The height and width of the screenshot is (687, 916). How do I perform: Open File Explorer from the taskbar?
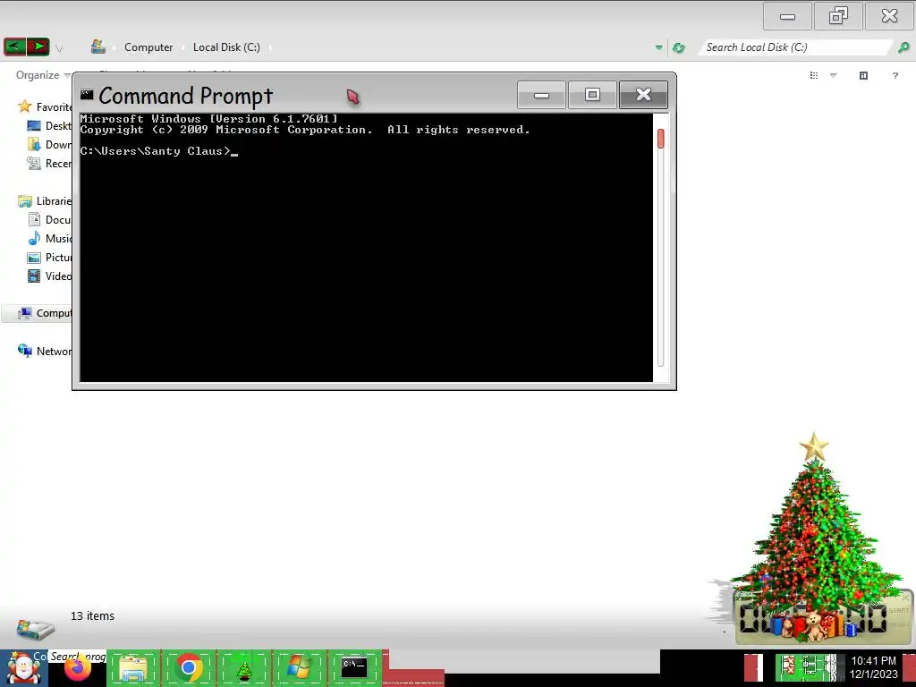tap(133, 667)
